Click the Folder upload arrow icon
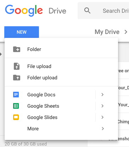 17,78
